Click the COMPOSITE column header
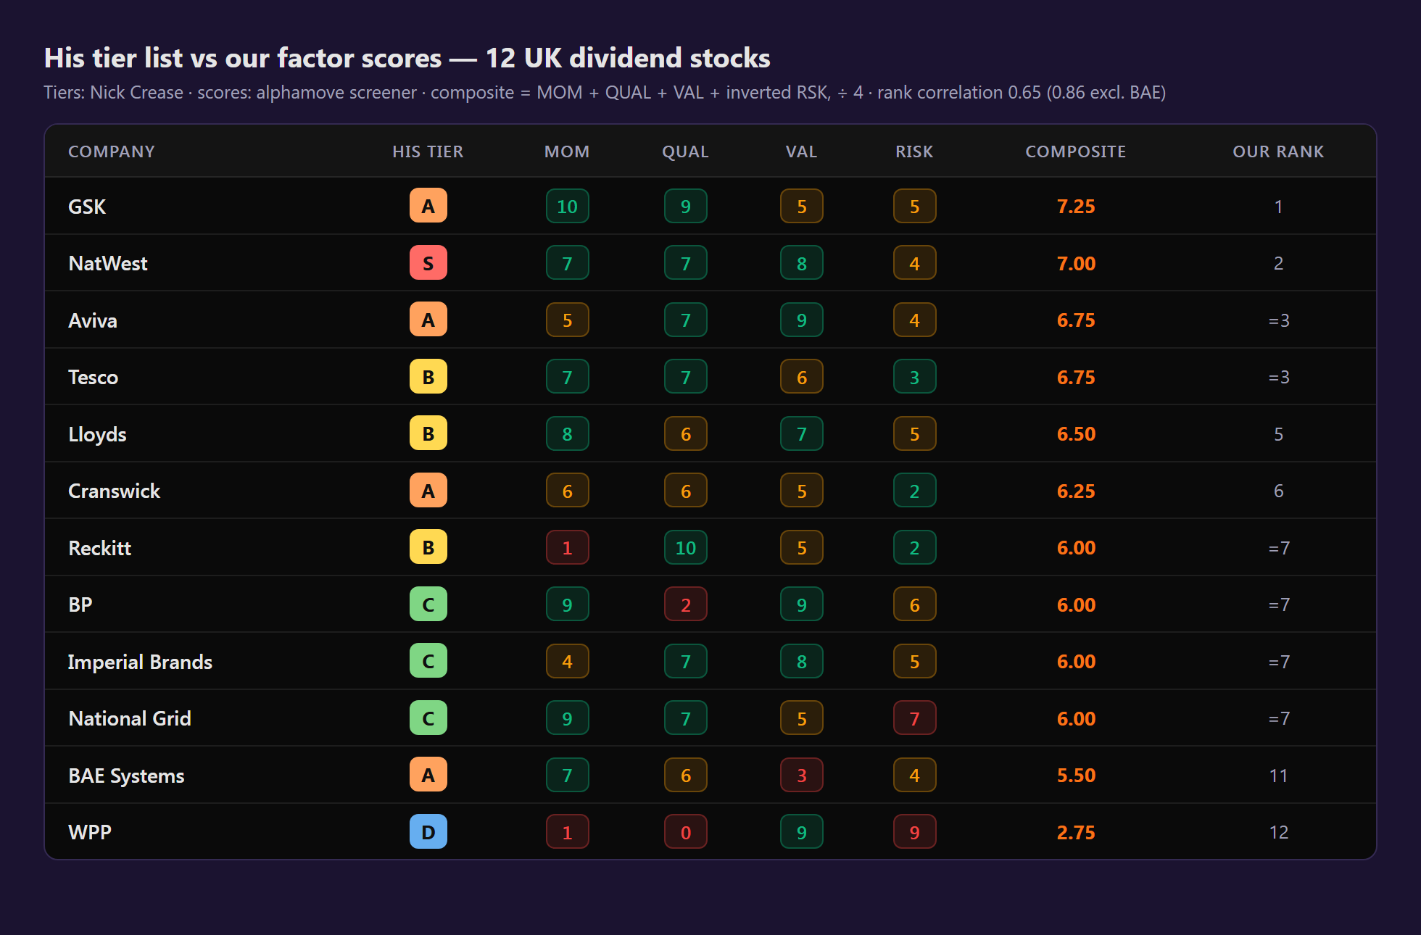The width and height of the screenshot is (1421, 935). pyautogui.click(x=1075, y=151)
